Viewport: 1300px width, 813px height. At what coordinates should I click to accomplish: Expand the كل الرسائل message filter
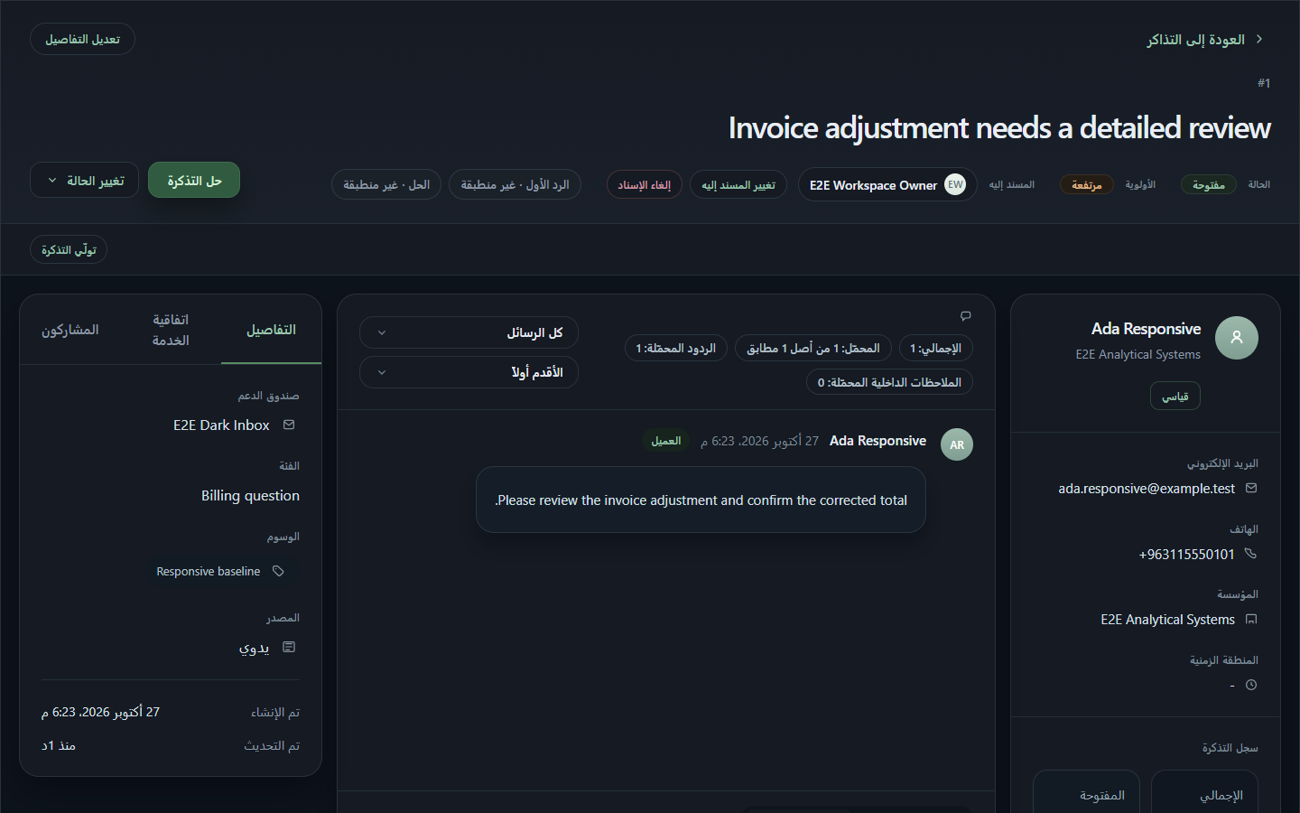click(469, 332)
